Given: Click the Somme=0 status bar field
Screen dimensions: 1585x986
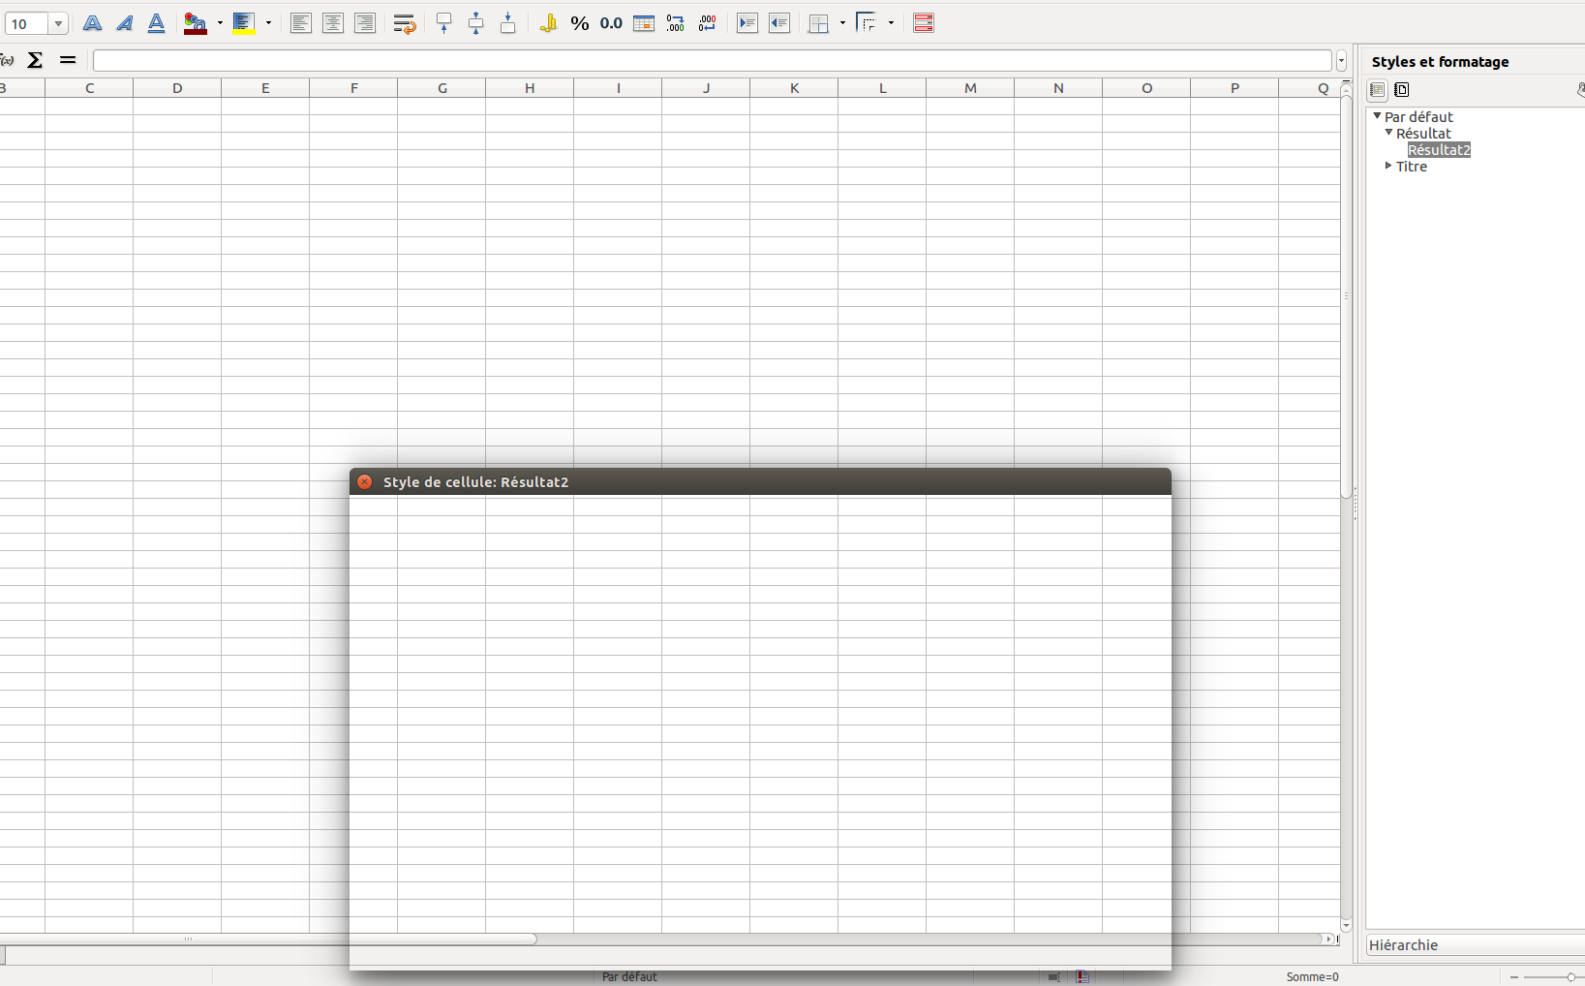Looking at the screenshot, I should tap(1312, 977).
